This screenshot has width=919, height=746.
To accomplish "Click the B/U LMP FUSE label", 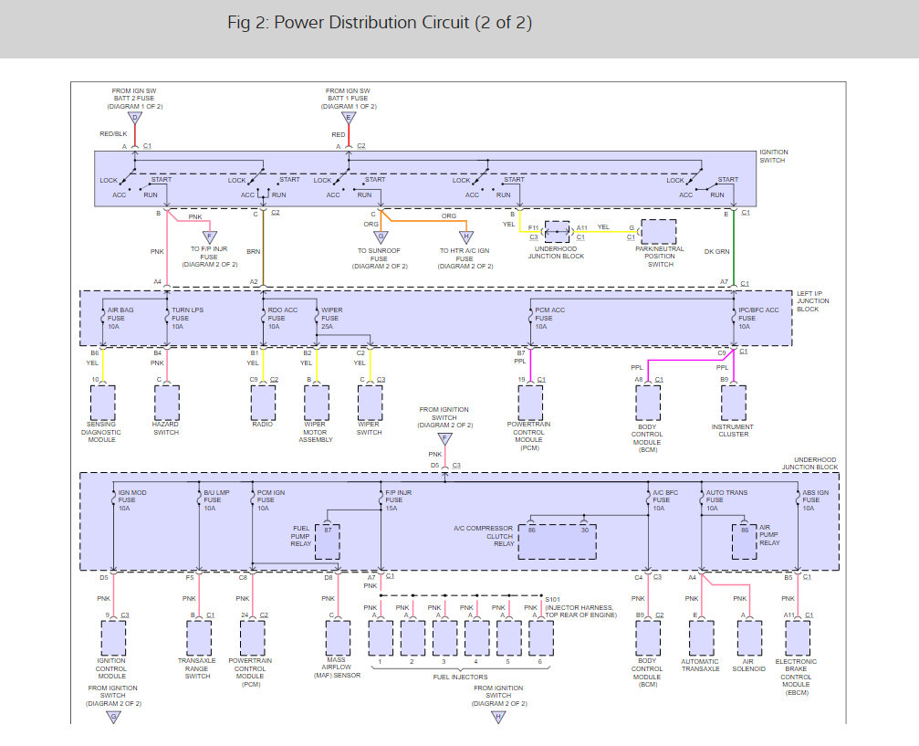I will coord(216,500).
